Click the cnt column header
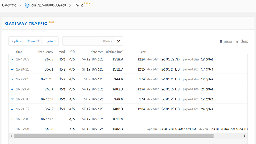Viewport: 256px width, 144px height. pyautogui.click(x=143, y=52)
